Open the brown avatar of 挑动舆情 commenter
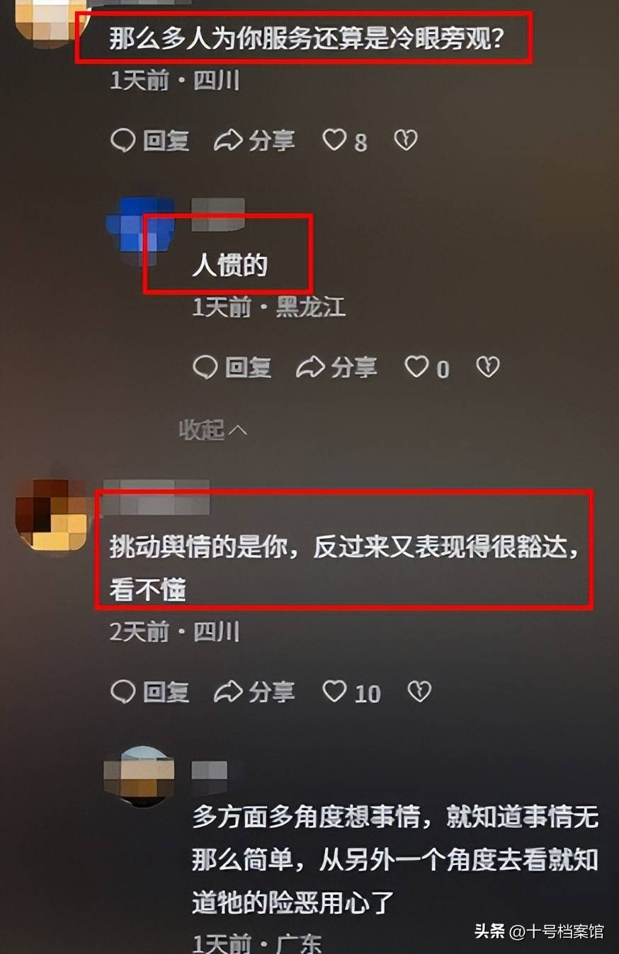Screen dimensions: 619x954 coord(51,515)
